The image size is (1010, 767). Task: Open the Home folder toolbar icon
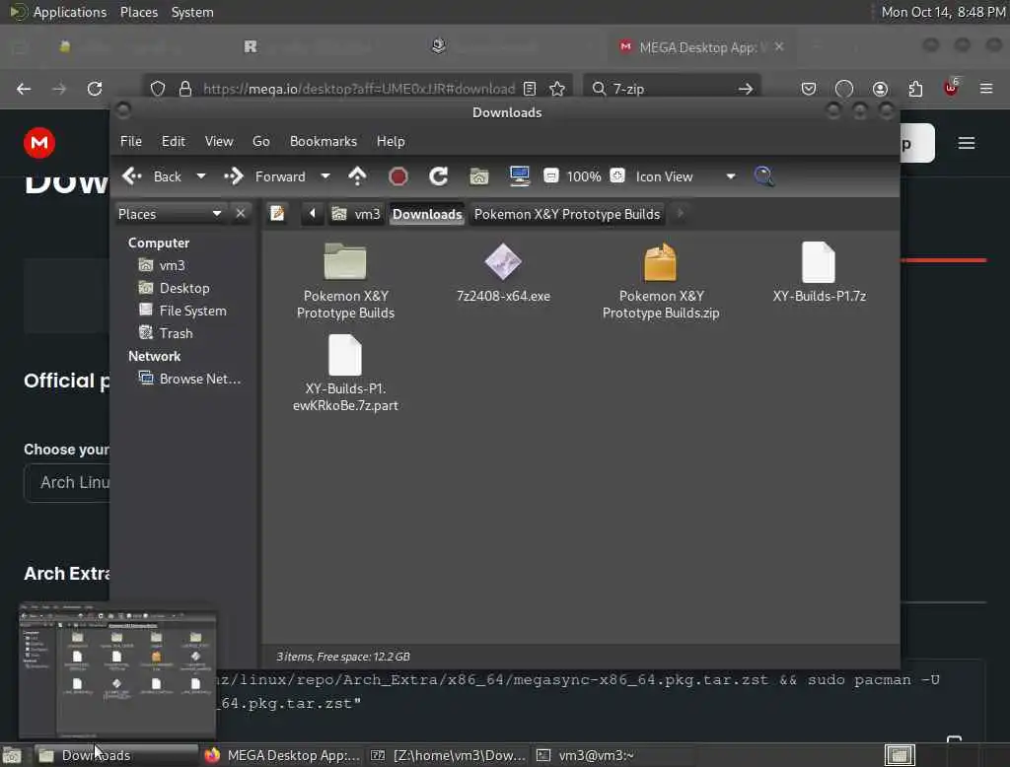(478, 175)
